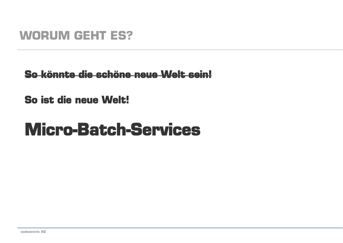Click the ES? word in the title
This screenshot has width=343, height=243.
pos(122,36)
